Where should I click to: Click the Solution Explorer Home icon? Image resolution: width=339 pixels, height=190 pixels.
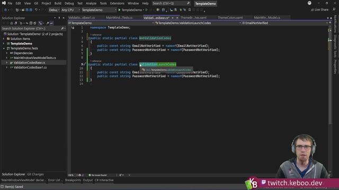(12, 23)
